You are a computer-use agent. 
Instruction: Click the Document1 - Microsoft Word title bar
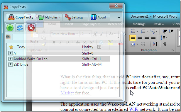click(154, 16)
